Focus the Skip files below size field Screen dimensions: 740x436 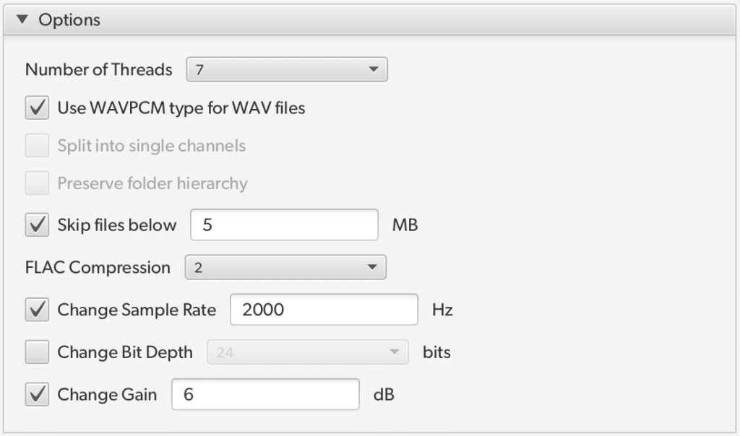284,225
